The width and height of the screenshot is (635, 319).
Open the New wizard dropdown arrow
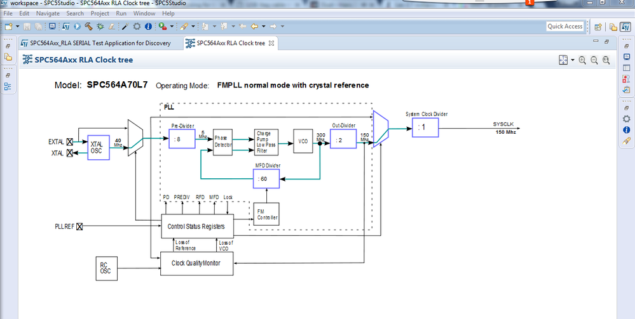(17, 26)
